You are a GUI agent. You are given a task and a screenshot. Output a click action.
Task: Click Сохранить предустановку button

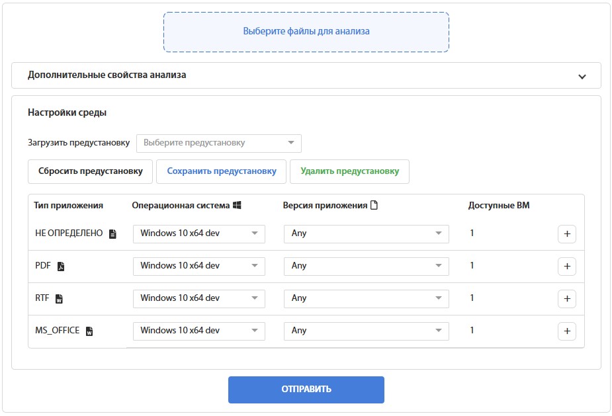point(221,171)
